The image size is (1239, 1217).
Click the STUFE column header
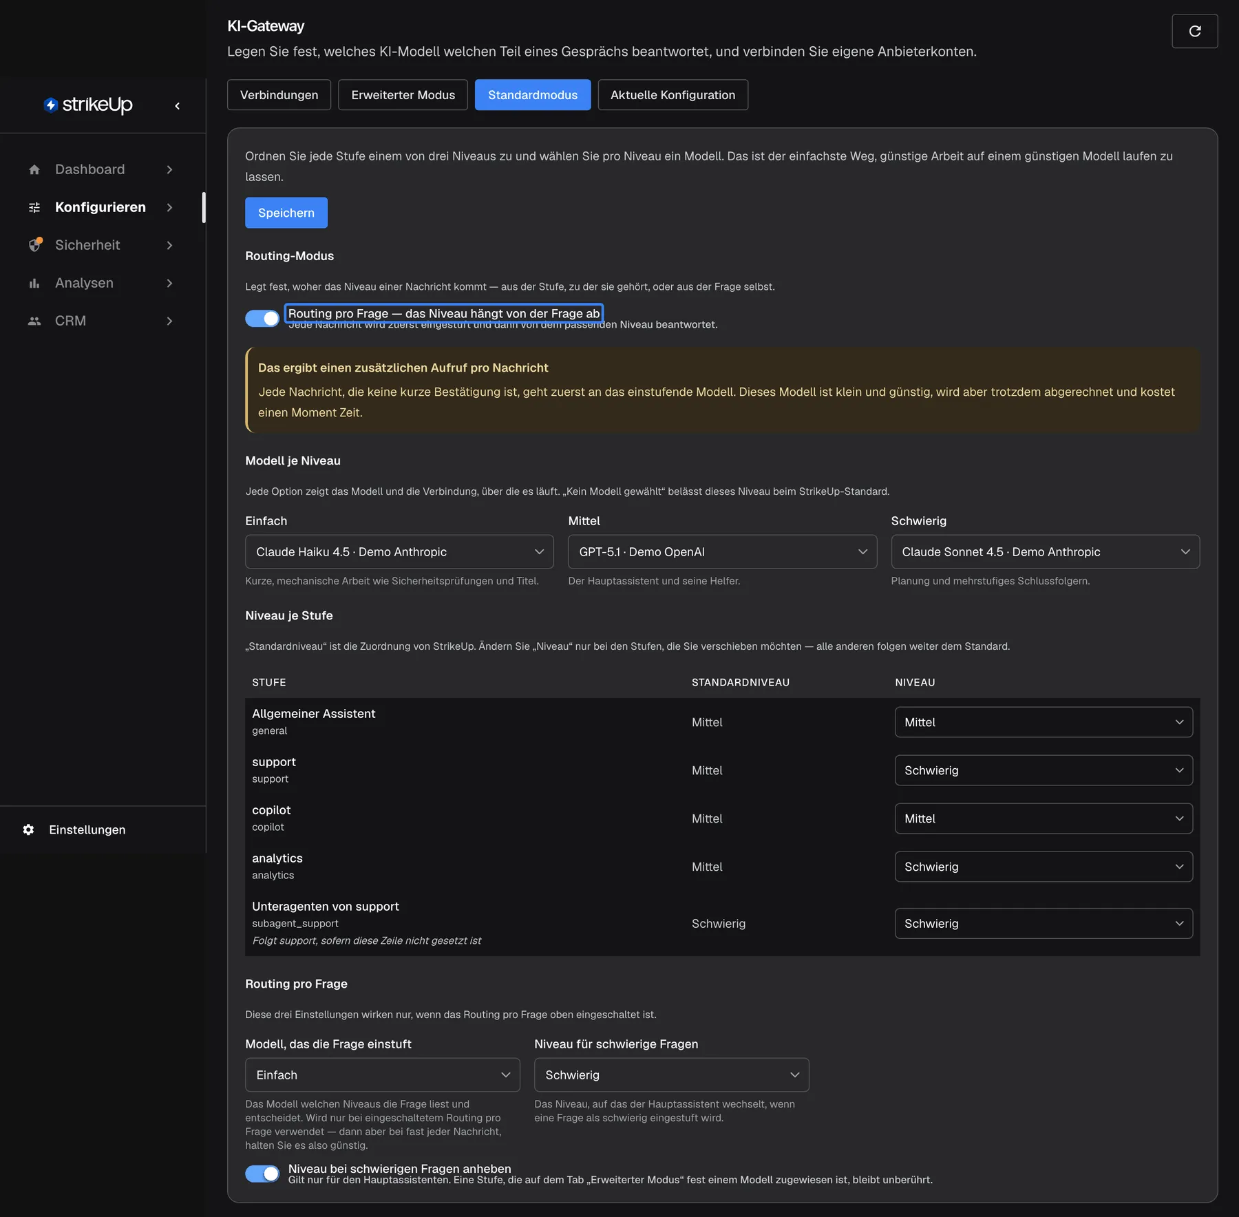point(269,682)
